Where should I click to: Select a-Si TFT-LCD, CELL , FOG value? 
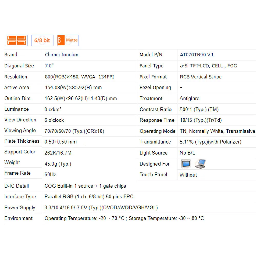[x=208, y=66]
